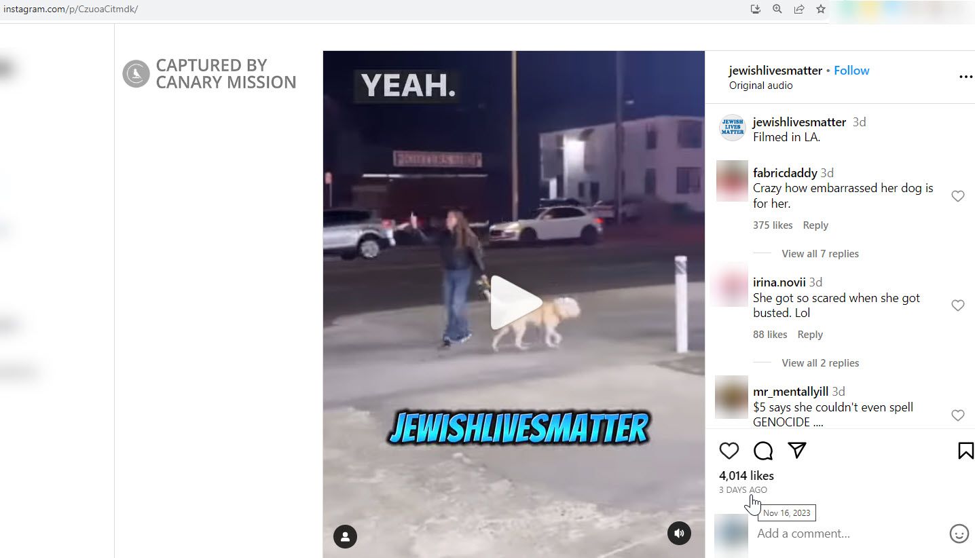Viewport: 975px width, 558px height.
Task: Like mr_mentallyill's comment
Action: pos(958,415)
